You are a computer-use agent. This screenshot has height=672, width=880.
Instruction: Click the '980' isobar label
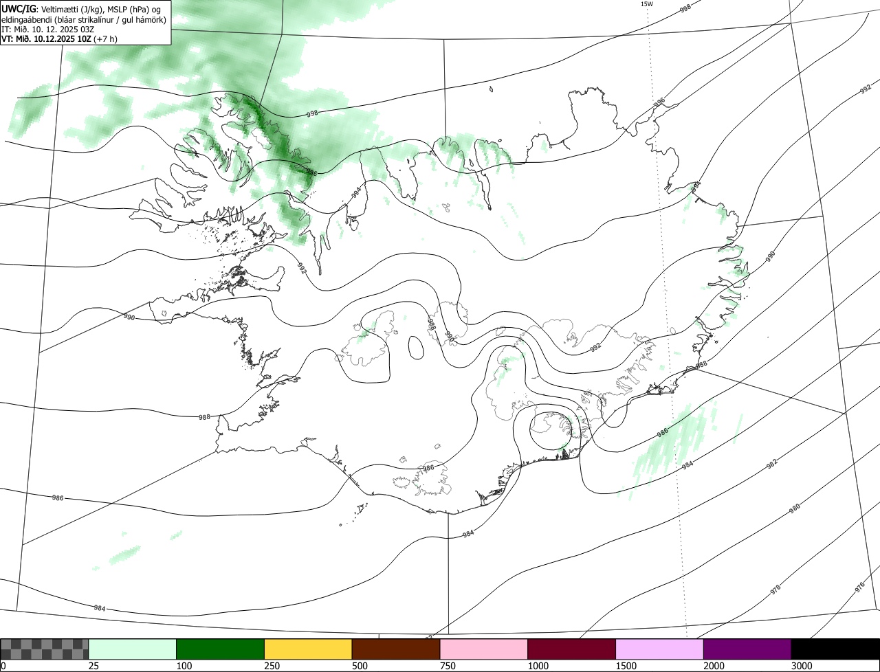(795, 508)
